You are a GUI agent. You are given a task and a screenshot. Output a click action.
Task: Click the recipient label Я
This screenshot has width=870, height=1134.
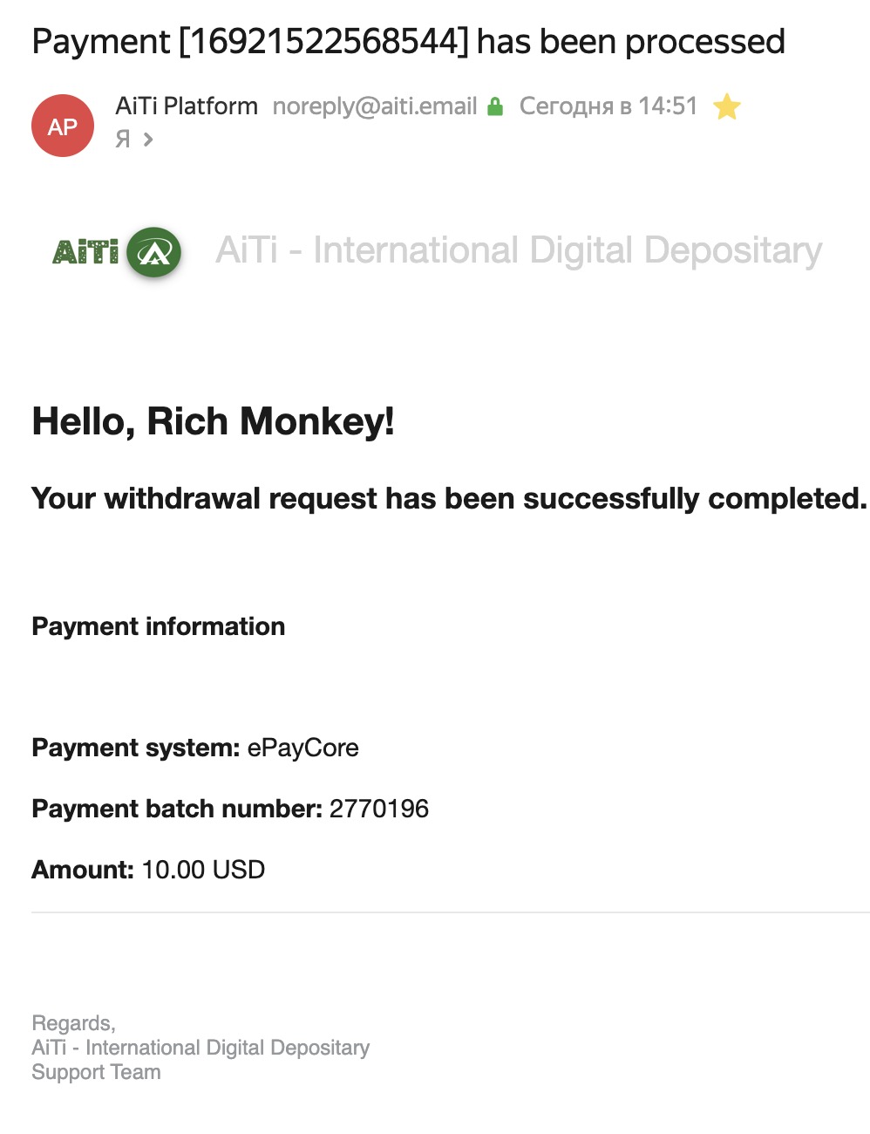pos(123,139)
